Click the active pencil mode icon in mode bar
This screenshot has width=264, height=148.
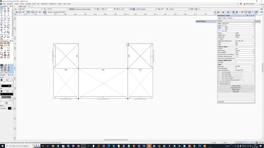(20, 12)
